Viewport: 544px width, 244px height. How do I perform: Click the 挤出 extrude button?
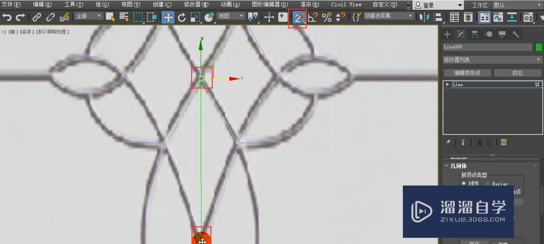click(518, 73)
